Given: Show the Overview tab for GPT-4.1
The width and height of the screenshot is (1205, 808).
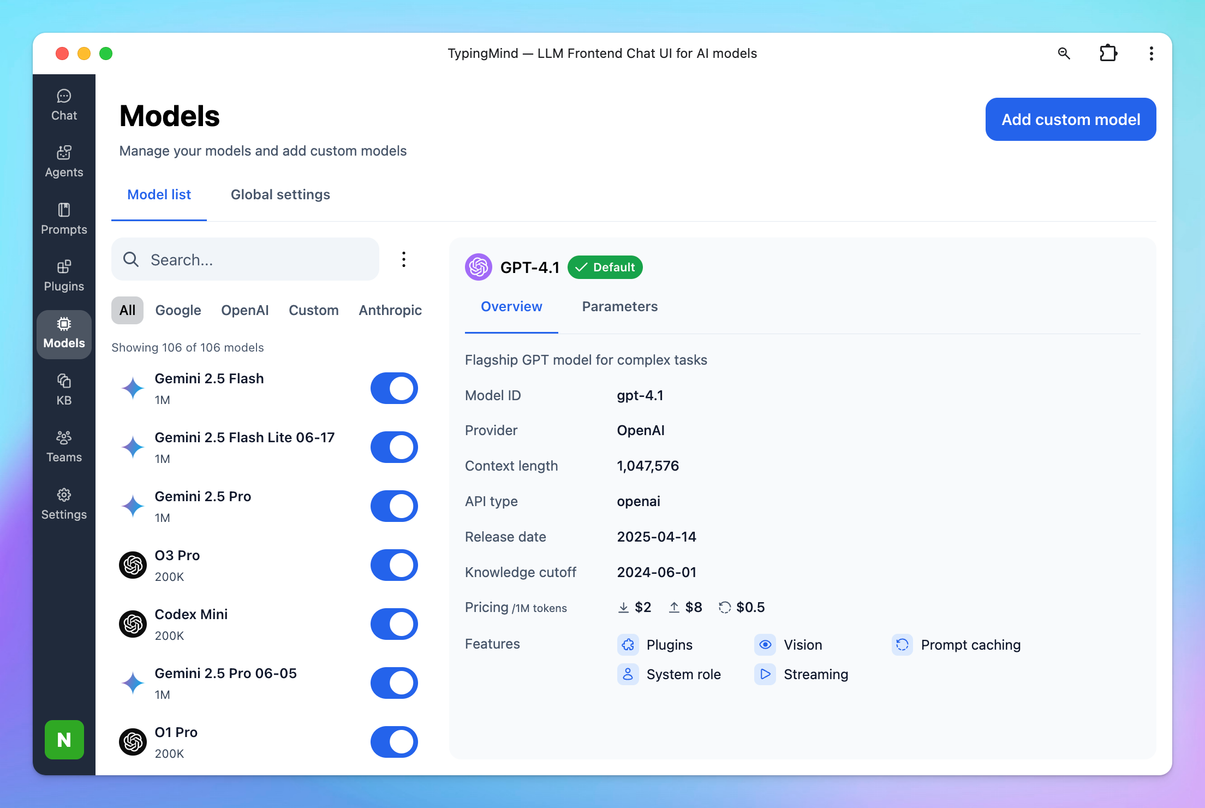Looking at the screenshot, I should [x=511, y=307].
